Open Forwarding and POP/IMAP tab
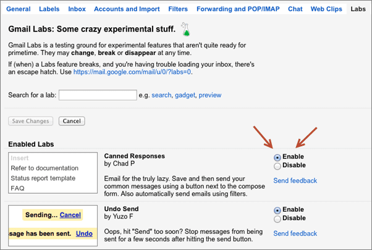Image resolution: width=372 pixels, height=250 pixels. 238,9
